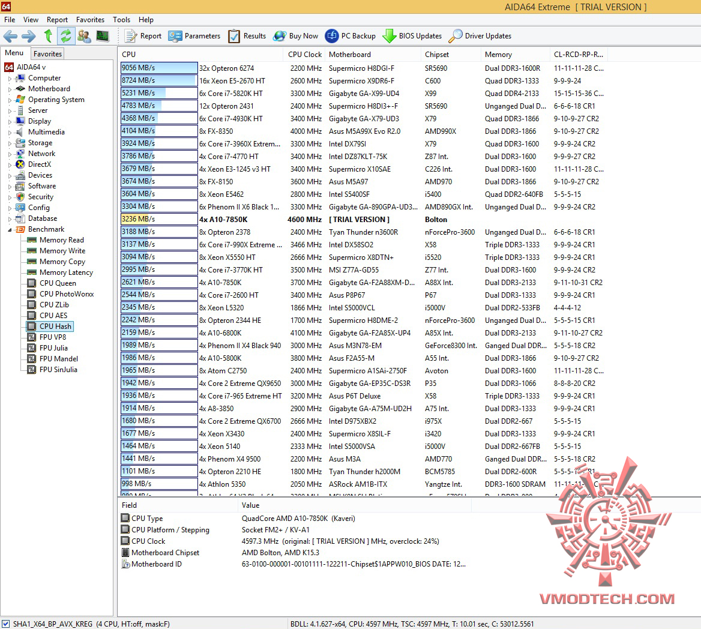
Task: Expand the Computer tree node
Action: pyautogui.click(x=10, y=78)
